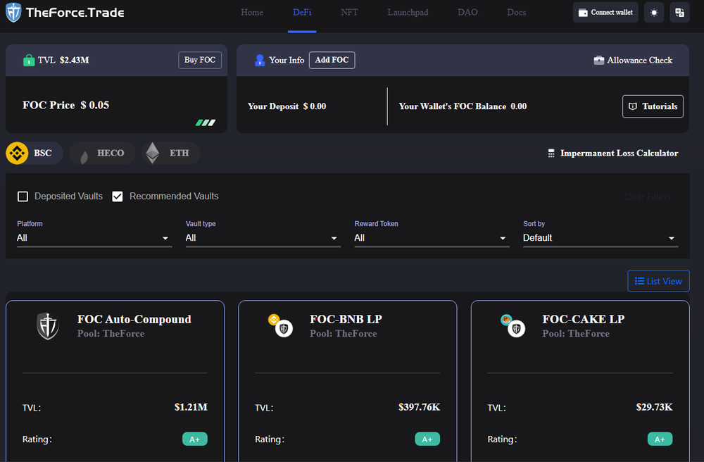
Task: Click the FOC-BNB LP A+ rating badge
Action: (427, 439)
